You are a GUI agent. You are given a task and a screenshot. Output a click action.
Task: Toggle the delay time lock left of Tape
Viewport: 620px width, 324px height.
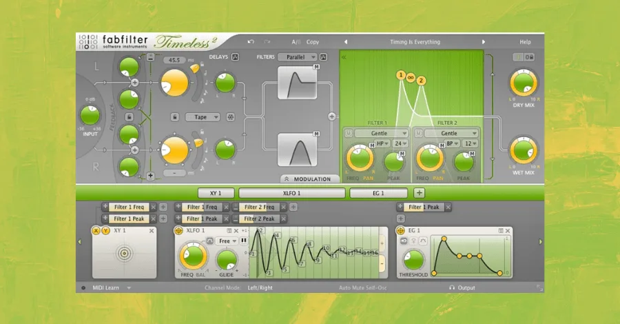point(175,117)
